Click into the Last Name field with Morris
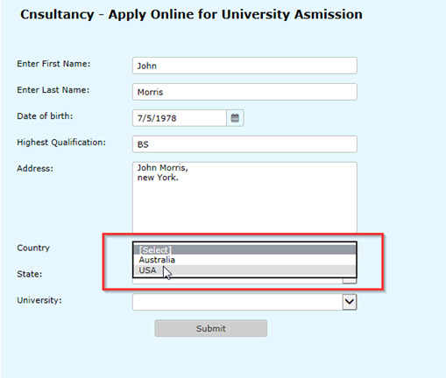The image size is (446, 378). pos(244,92)
